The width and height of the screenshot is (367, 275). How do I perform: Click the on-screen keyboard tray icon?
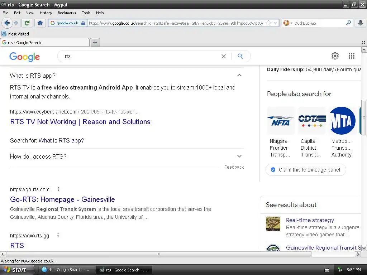point(327,270)
